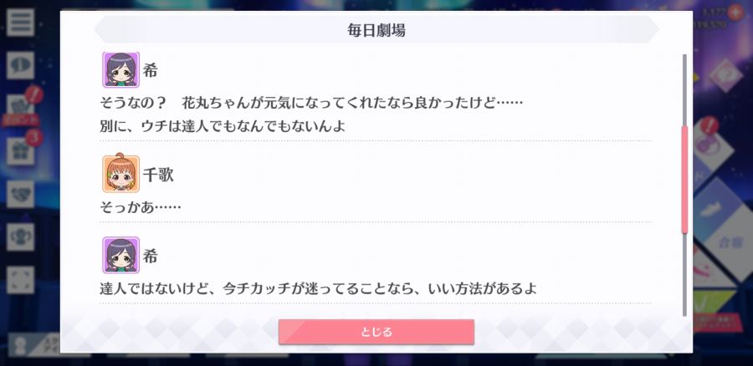Viewport: 753px width, 366px height.
Task: Click the question mark diamond tile
Action: point(725,75)
